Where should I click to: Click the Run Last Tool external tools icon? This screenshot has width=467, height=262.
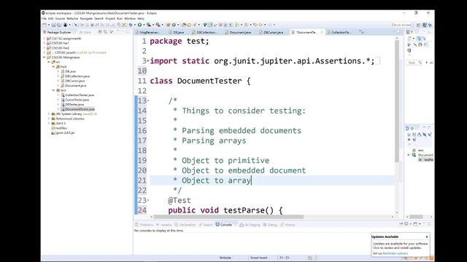[x=158, y=25]
